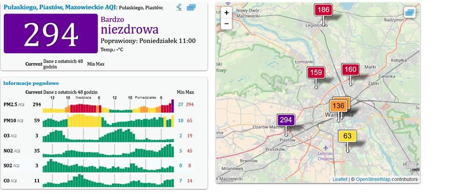Open the Leaflet attribution link

coord(340,179)
